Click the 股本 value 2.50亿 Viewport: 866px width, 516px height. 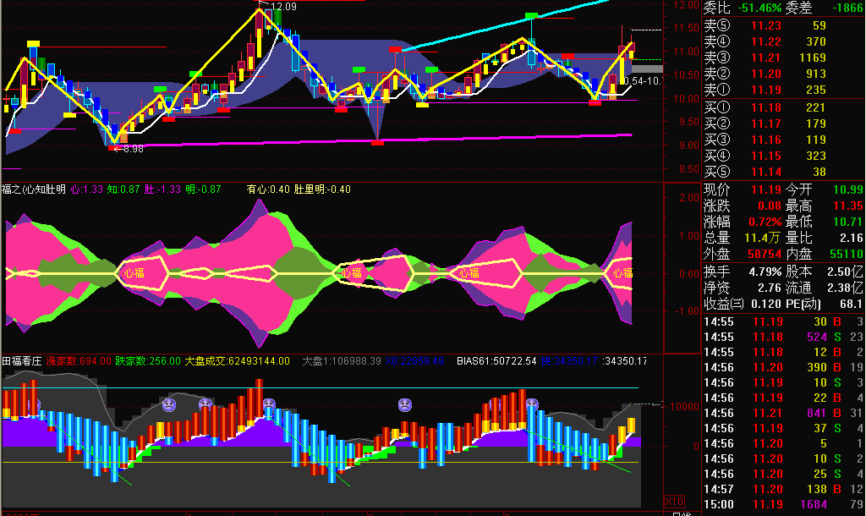tap(845, 272)
